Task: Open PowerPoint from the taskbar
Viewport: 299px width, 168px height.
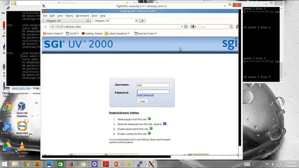Action: (117, 164)
